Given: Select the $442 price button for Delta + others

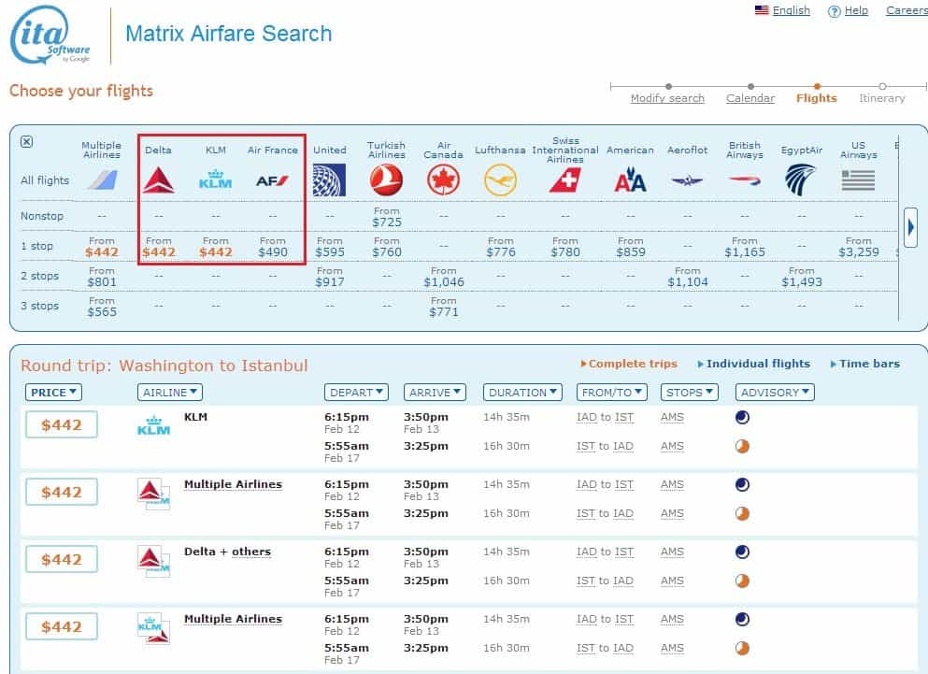Looking at the screenshot, I should (62, 559).
